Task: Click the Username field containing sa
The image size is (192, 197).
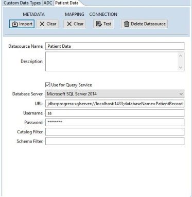Action: (115, 113)
